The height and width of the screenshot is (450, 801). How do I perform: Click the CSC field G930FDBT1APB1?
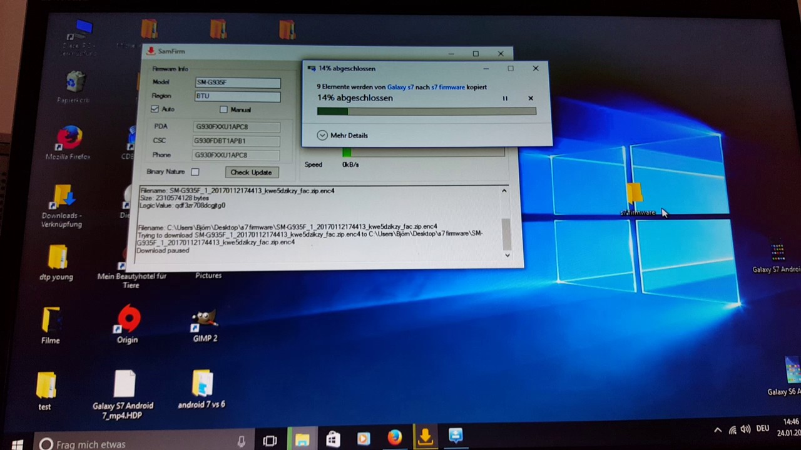236,141
